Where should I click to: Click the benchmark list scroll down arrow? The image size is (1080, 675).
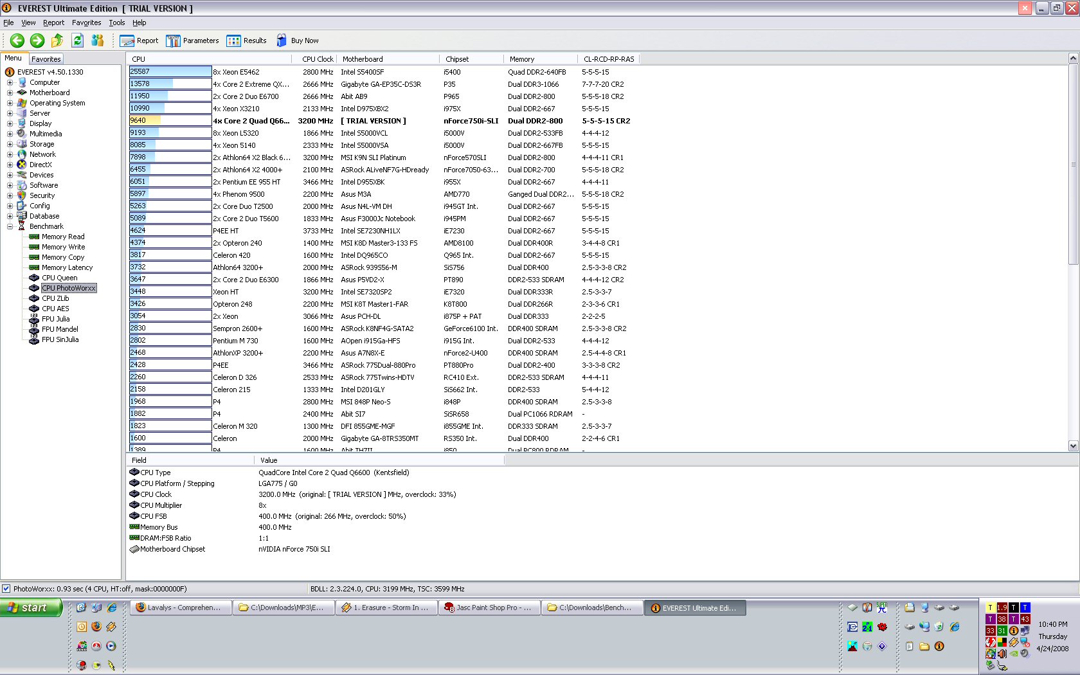[1073, 446]
